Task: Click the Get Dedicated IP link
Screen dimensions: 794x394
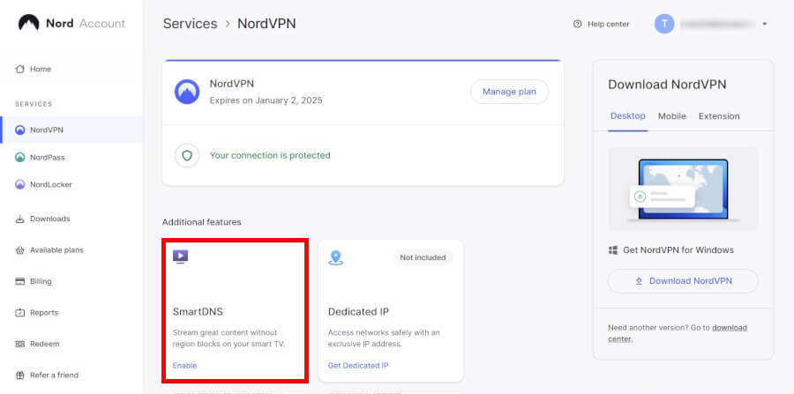Action: 358,365
